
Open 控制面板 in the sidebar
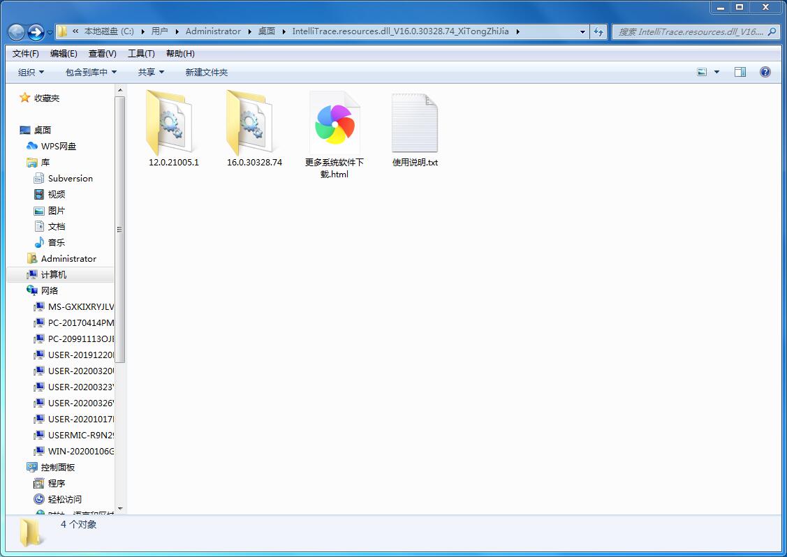coord(57,467)
